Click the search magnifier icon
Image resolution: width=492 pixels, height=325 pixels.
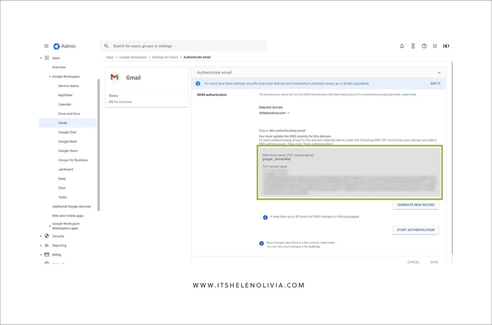[x=106, y=46]
